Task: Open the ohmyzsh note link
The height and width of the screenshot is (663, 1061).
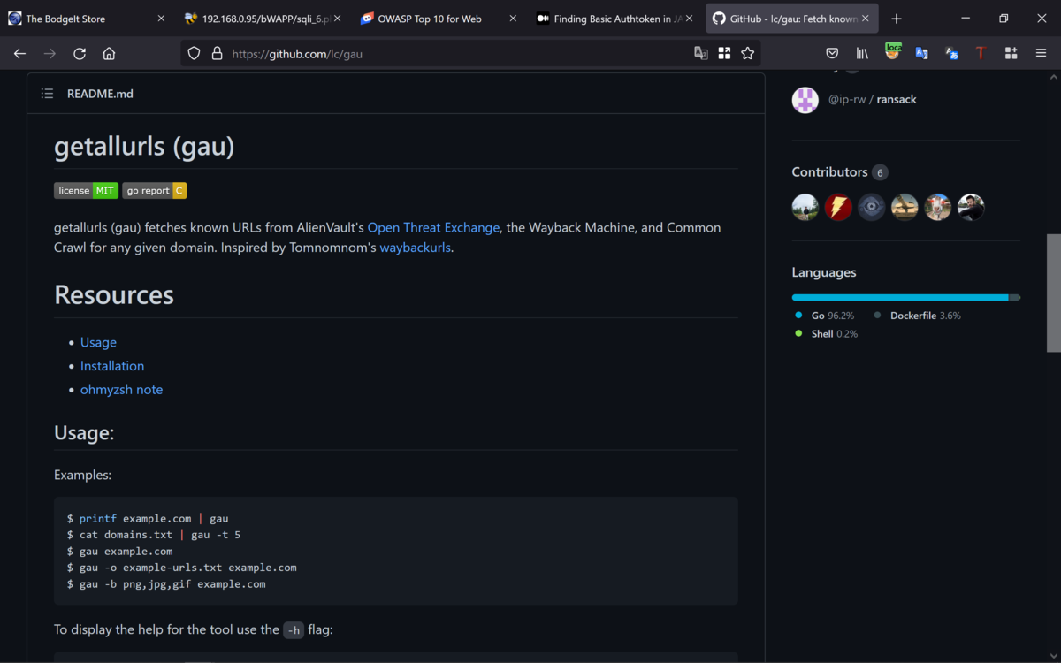Action: click(x=121, y=390)
